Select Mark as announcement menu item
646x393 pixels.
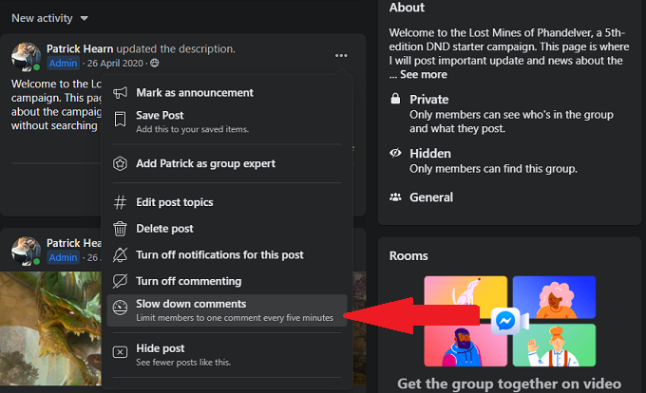(194, 93)
